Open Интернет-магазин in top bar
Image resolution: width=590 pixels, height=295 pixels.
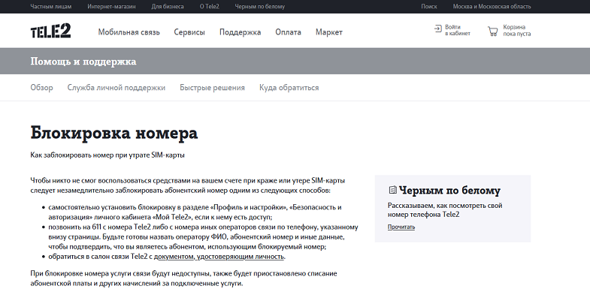111,7
